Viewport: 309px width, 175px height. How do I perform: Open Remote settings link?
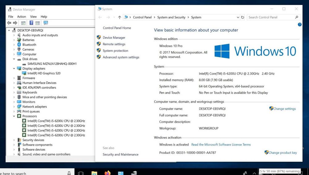point(114,44)
